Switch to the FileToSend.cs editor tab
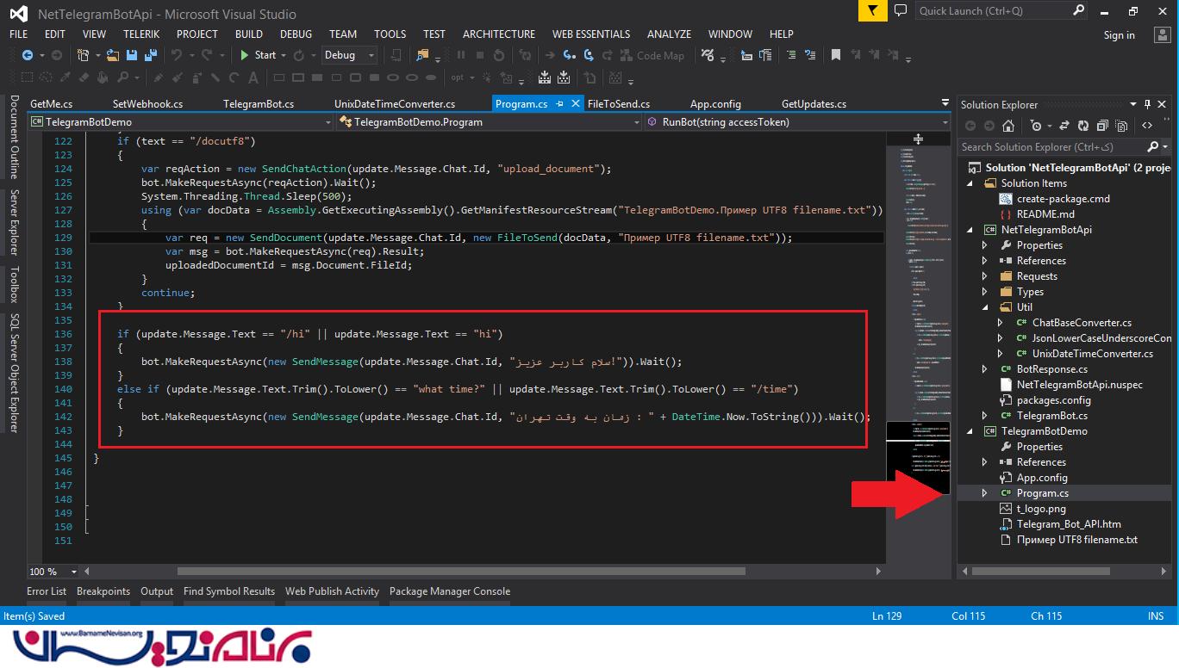1179x668 pixels. click(x=618, y=104)
